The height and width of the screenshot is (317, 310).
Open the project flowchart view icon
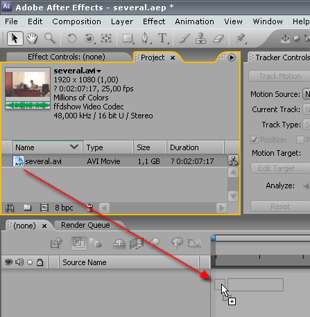click(x=233, y=161)
